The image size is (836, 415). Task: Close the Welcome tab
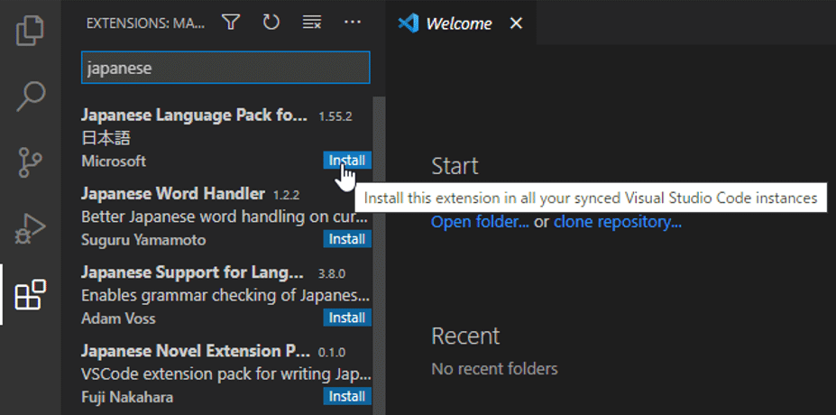point(516,23)
